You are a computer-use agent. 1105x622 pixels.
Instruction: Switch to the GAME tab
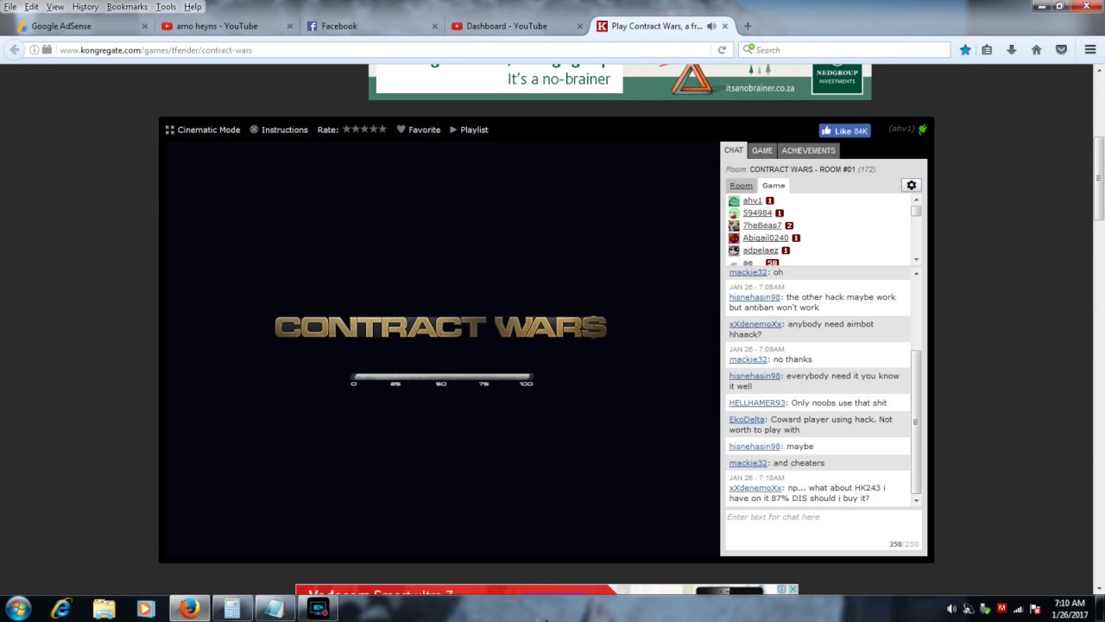point(761,150)
